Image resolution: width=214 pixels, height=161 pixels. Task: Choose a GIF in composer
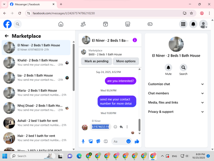coord(106,141)
